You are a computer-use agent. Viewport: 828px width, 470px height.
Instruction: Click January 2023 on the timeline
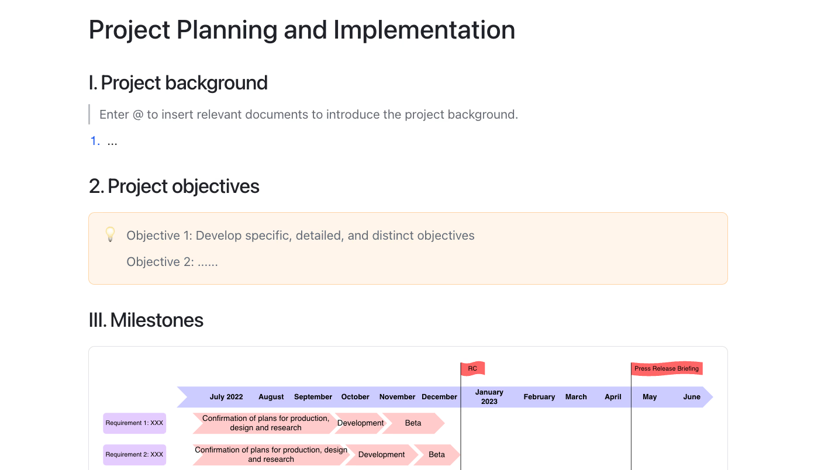click(489, 397)
